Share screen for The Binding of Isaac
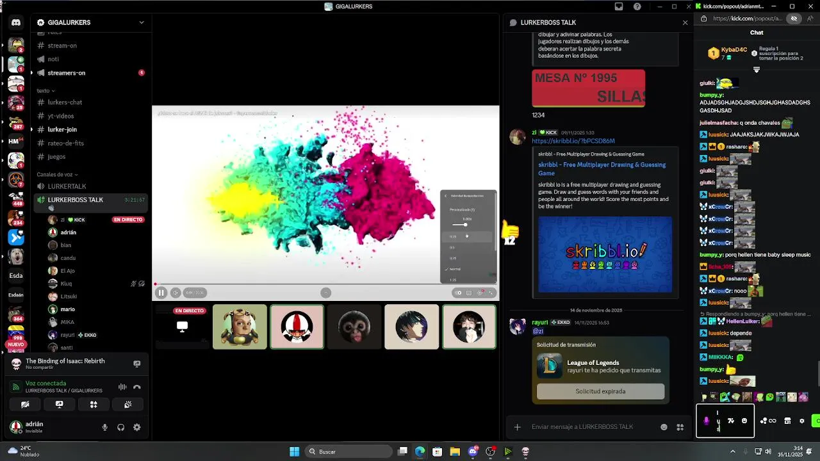 [136, 364]
